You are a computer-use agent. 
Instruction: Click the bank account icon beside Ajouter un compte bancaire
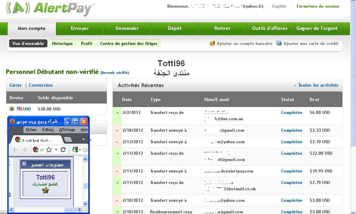pyautogui.click(x=212, y=43)
